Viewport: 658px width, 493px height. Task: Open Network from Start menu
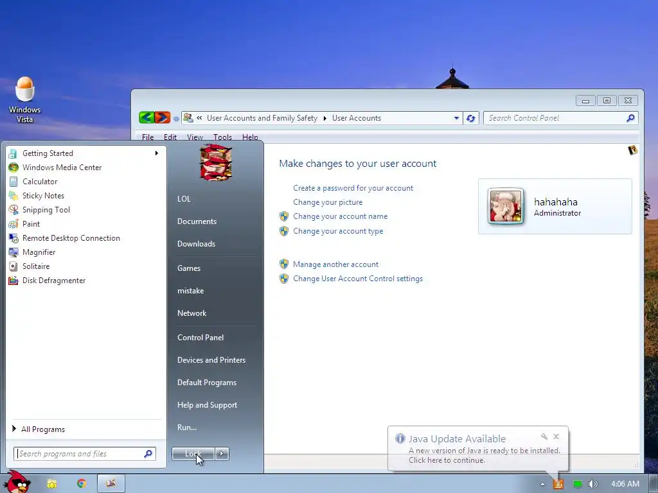[191, 313]
